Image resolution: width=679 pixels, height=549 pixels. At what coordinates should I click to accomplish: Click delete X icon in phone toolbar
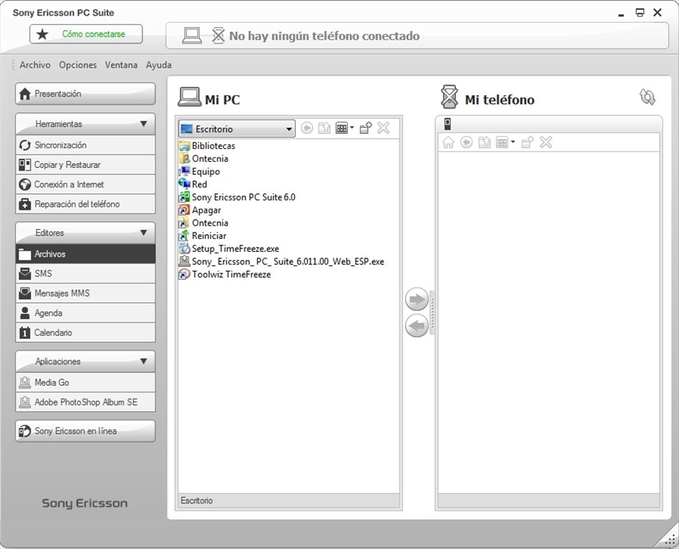546,142
